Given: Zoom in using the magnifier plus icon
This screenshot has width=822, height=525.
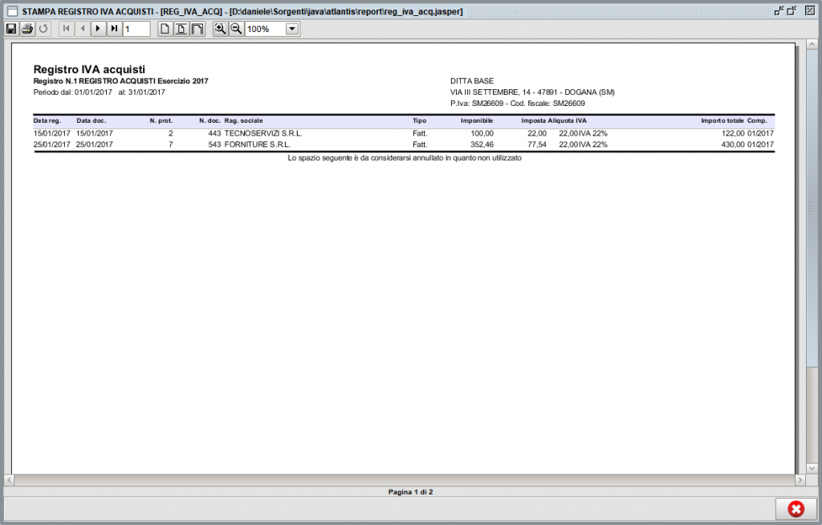Looking at the screenshot, I should pos(220,28).
